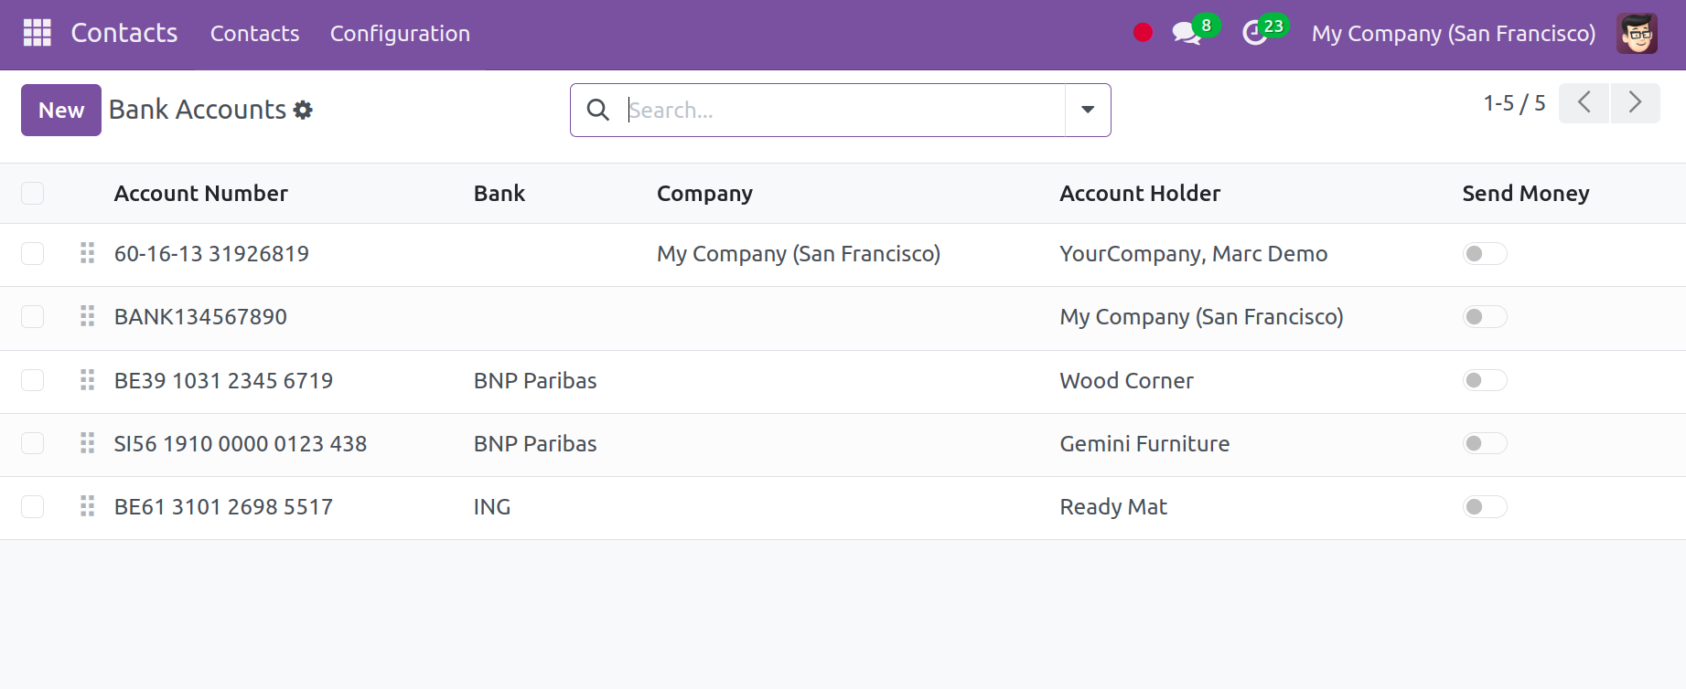1686x689 pixels.
Task: Click holder Wood Corner
Action: tap(1126, 381)
